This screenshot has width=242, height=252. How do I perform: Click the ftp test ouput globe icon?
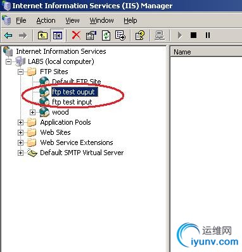[44, 92]
